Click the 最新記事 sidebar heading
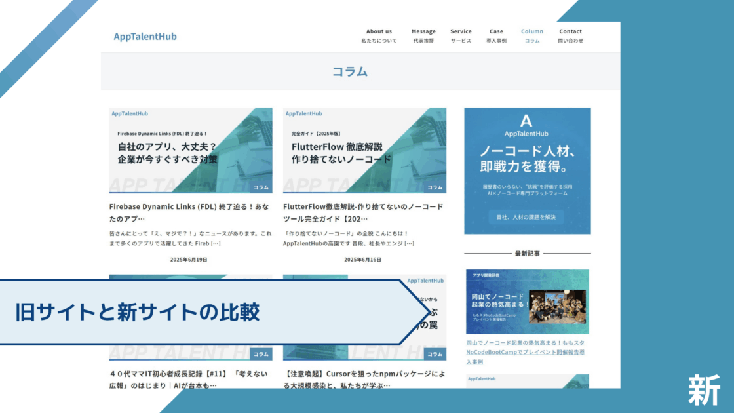This screenshot has width=734, height=413. 528,253
